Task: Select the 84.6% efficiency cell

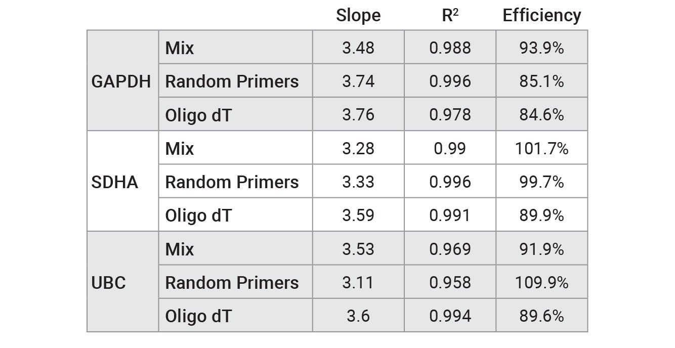Action: click(541, 115)
